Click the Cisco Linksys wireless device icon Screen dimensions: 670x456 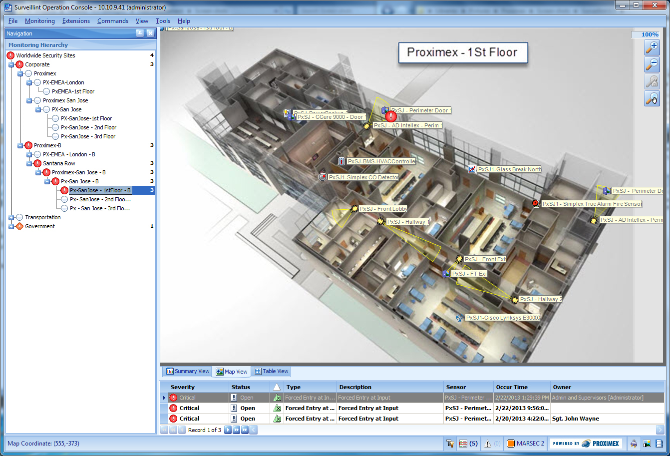[x=459, y=318]
